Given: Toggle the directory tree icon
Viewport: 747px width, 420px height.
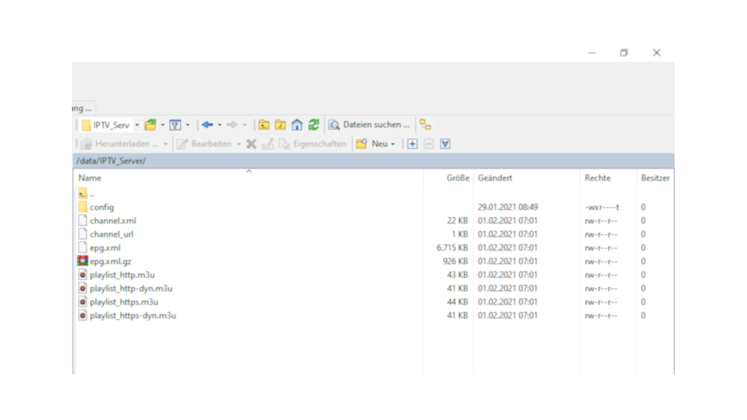Looking at the screenshot, I should (425, 125).
